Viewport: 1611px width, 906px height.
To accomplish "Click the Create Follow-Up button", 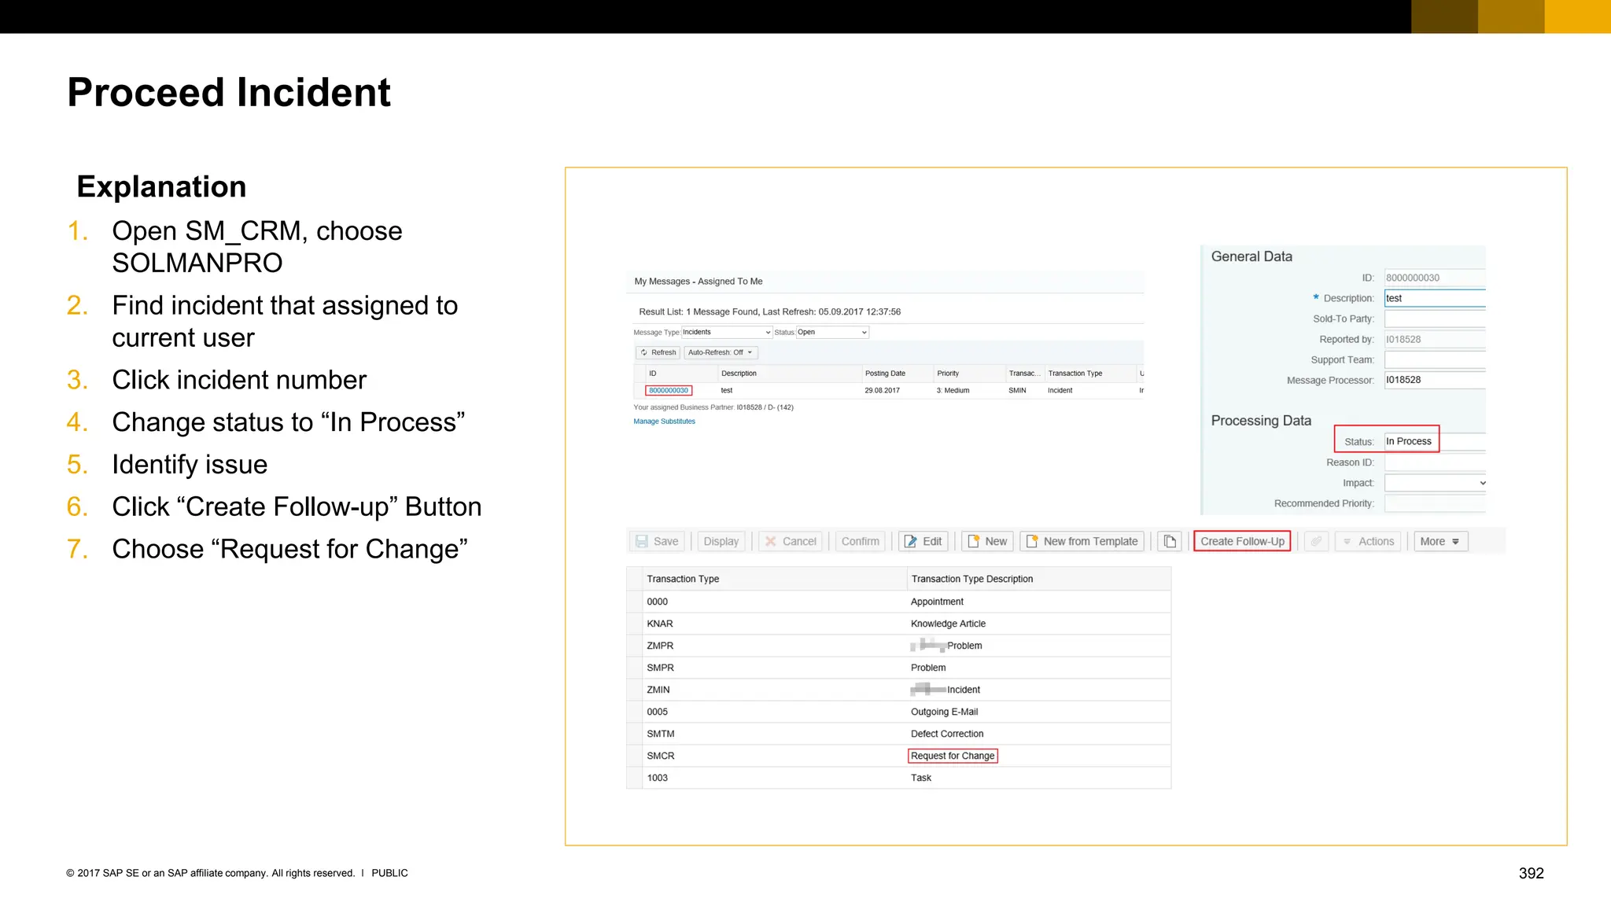I will tap(1242, 541).
